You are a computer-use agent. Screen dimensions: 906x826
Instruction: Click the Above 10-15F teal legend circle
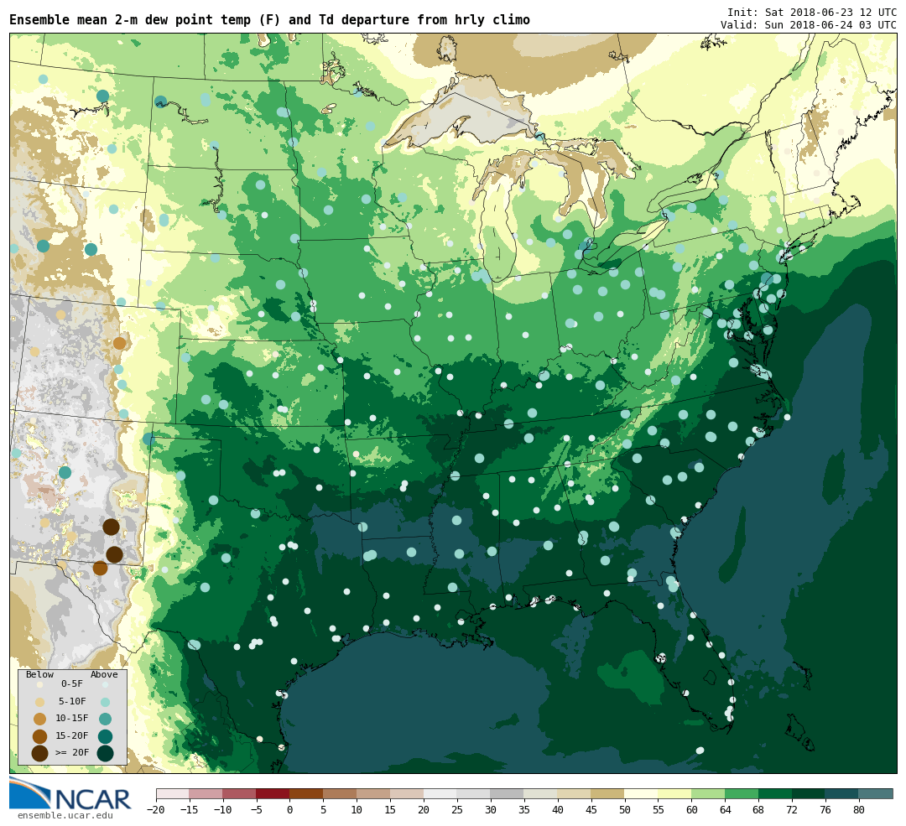pyautogui.click(x=105, y=720)
